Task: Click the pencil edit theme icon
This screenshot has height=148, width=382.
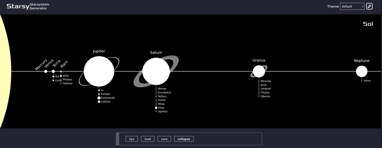Action: tap(369, 6)
